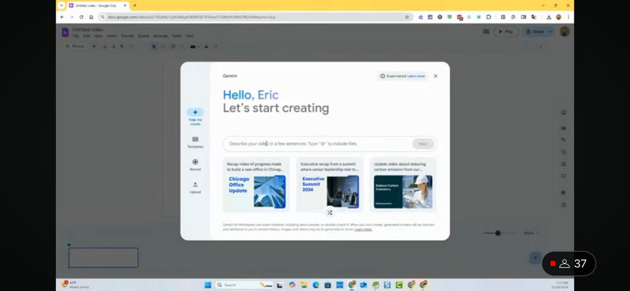Click the Share button

535,32
